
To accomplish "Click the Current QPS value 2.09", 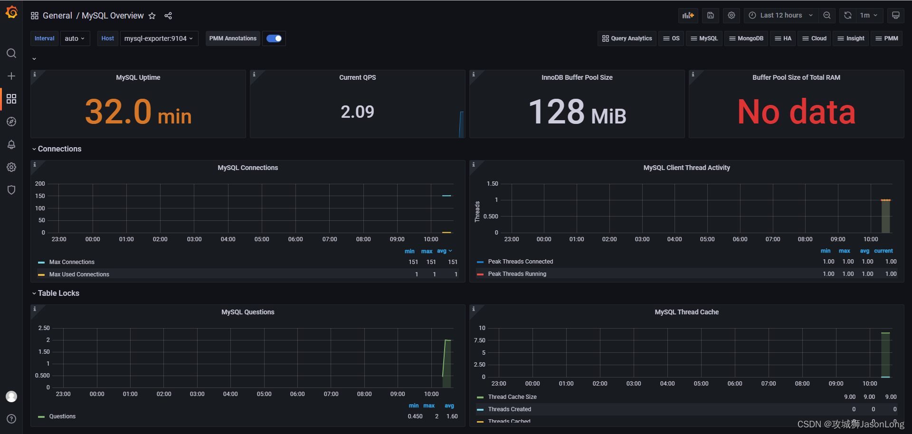I will click(x=357, y=112).
